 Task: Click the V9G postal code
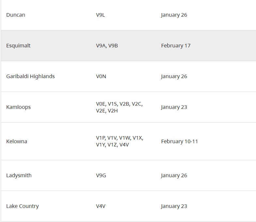101,176
